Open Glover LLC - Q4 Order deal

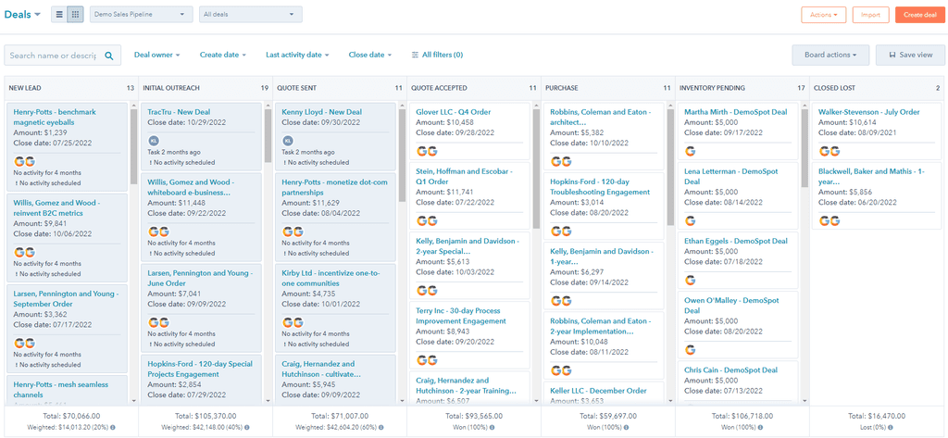(454, 112)
